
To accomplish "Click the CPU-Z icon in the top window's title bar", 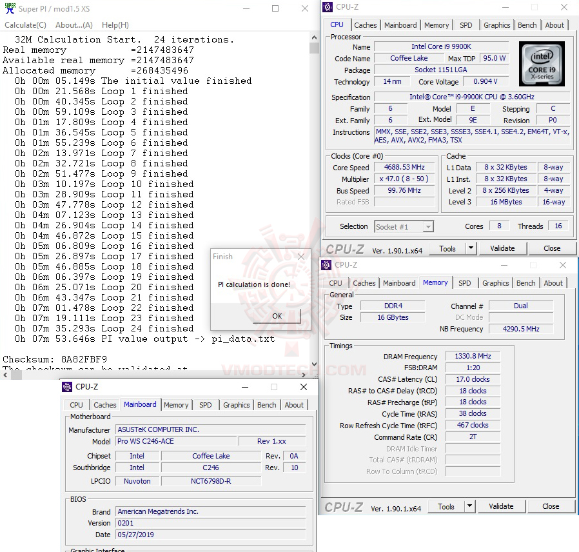I will (327, 7).
